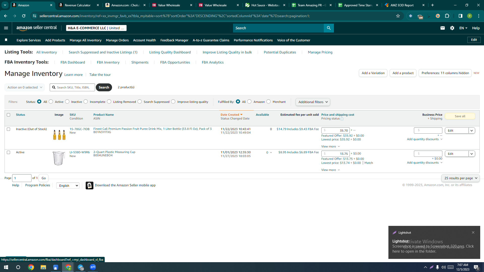This screenshot has height=272, width=484.
Task: Open Manage Orders in the navigation
Action: 117,40
